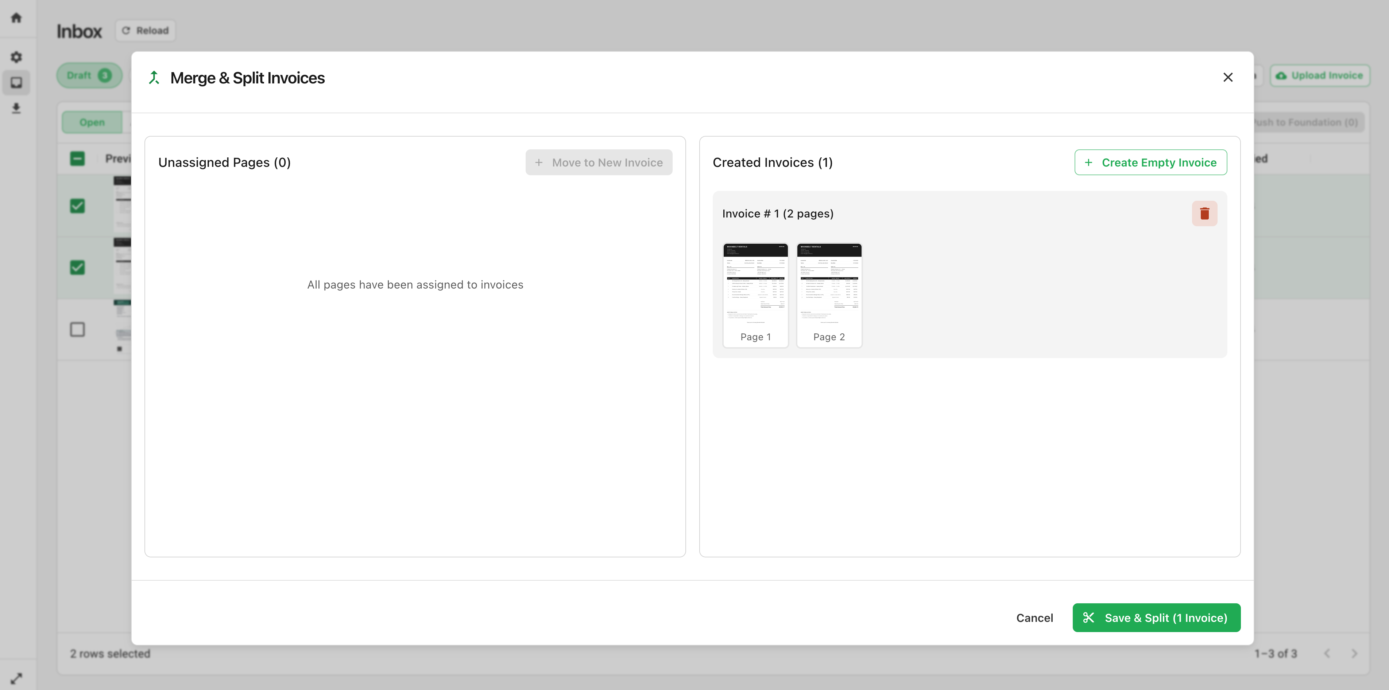Click the previous page chevron in pagination

(1327, 653)
